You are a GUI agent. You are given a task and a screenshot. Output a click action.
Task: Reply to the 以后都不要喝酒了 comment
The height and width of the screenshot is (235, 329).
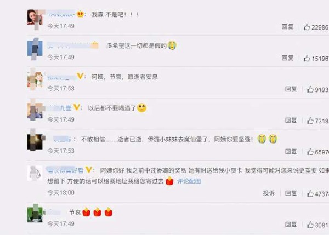291,120
